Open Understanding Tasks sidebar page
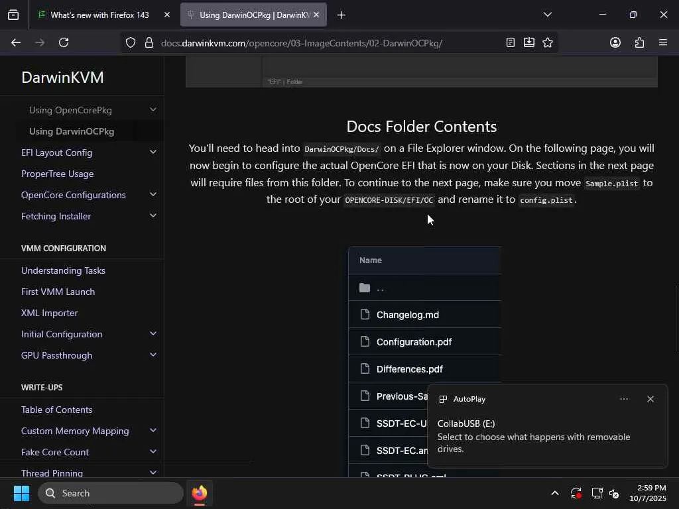The image size is (679, 509). click(63, 271)
